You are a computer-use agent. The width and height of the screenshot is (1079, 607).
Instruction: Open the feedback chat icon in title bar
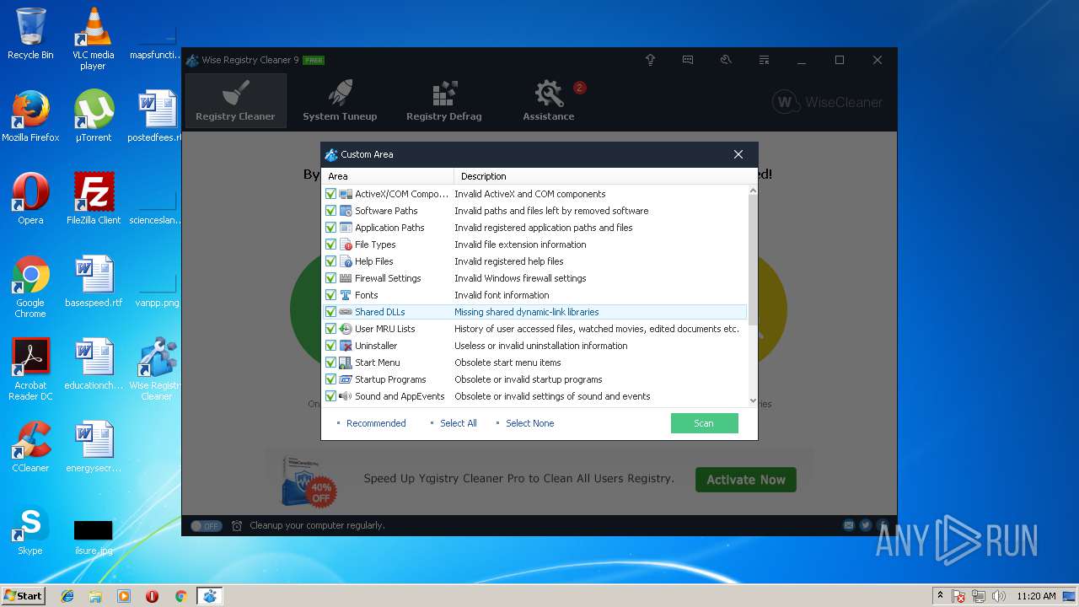688,60
